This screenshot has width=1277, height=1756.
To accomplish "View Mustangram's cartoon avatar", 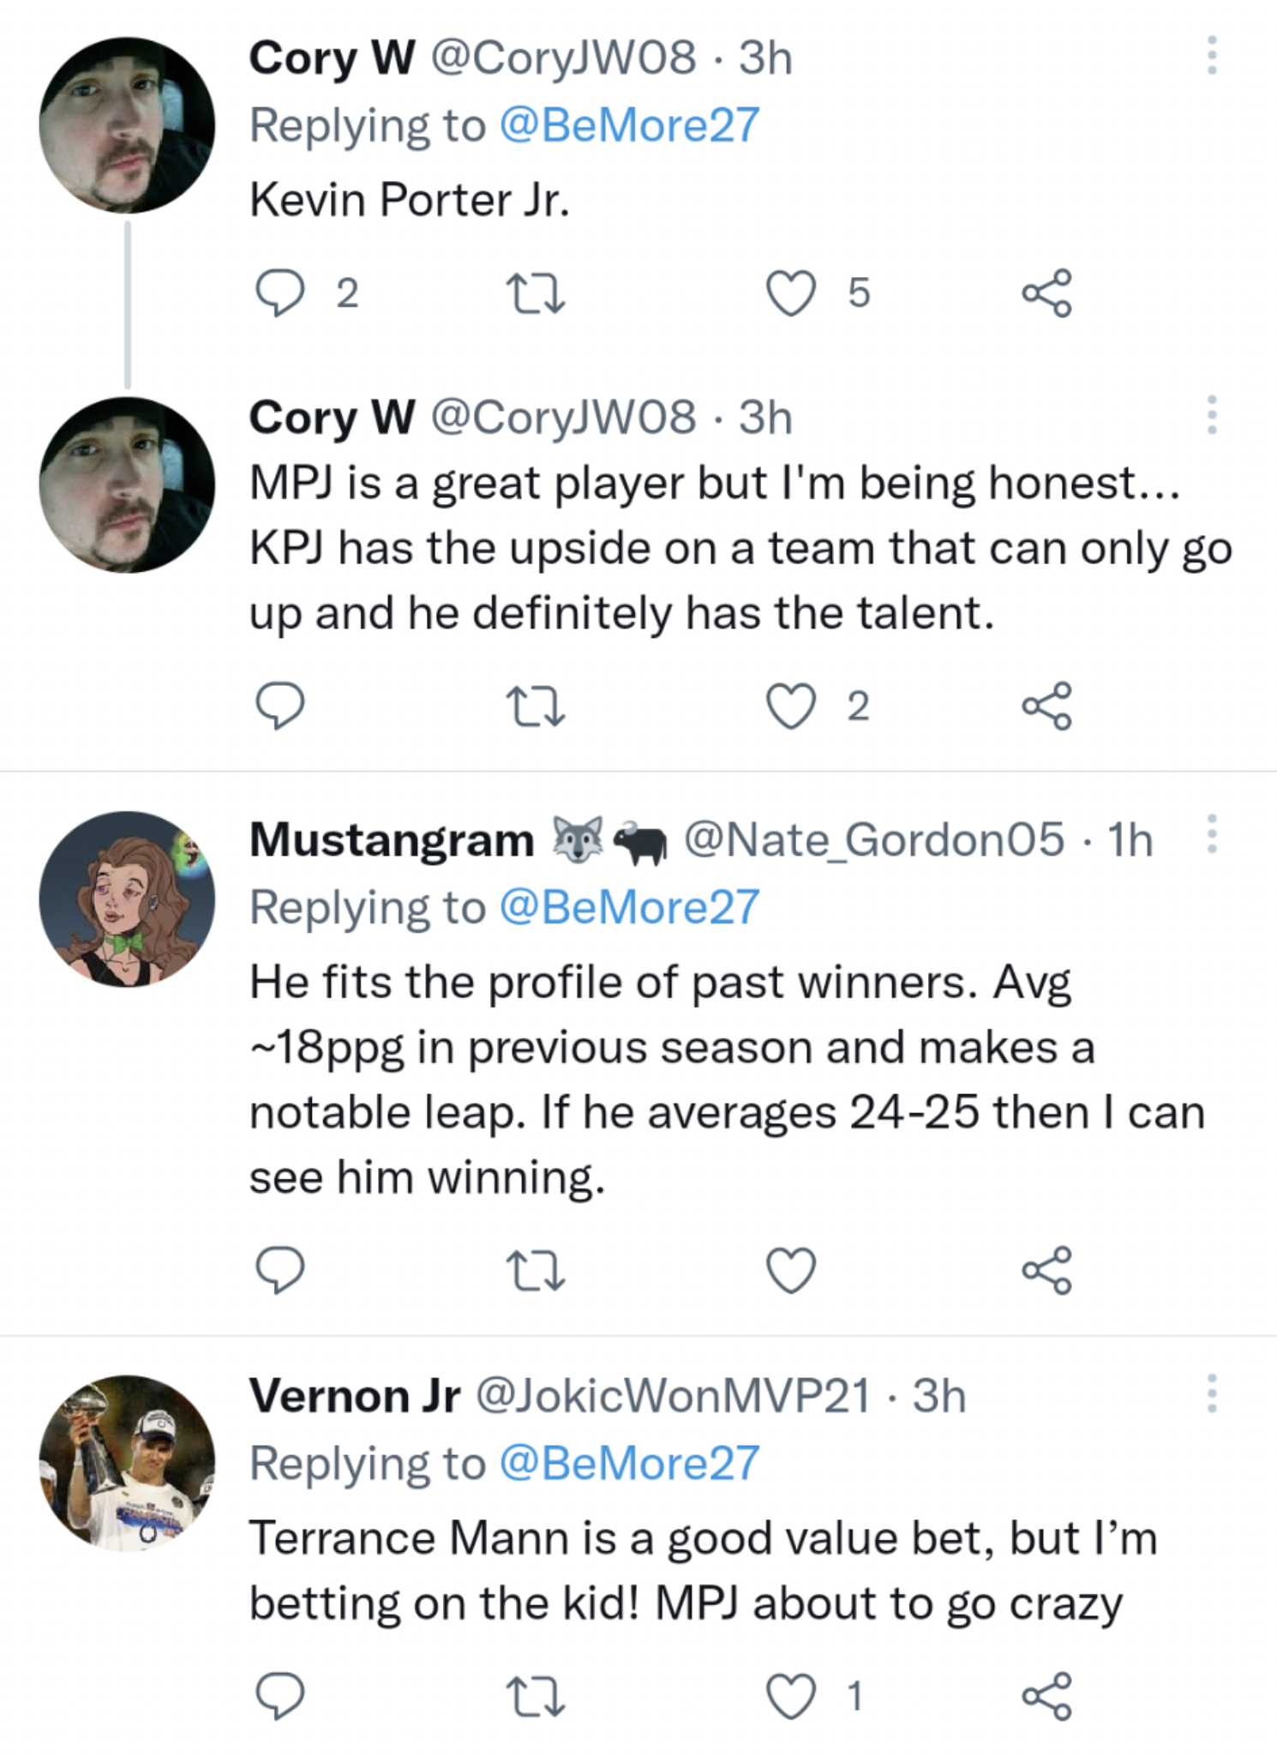I will click(127, 899).
